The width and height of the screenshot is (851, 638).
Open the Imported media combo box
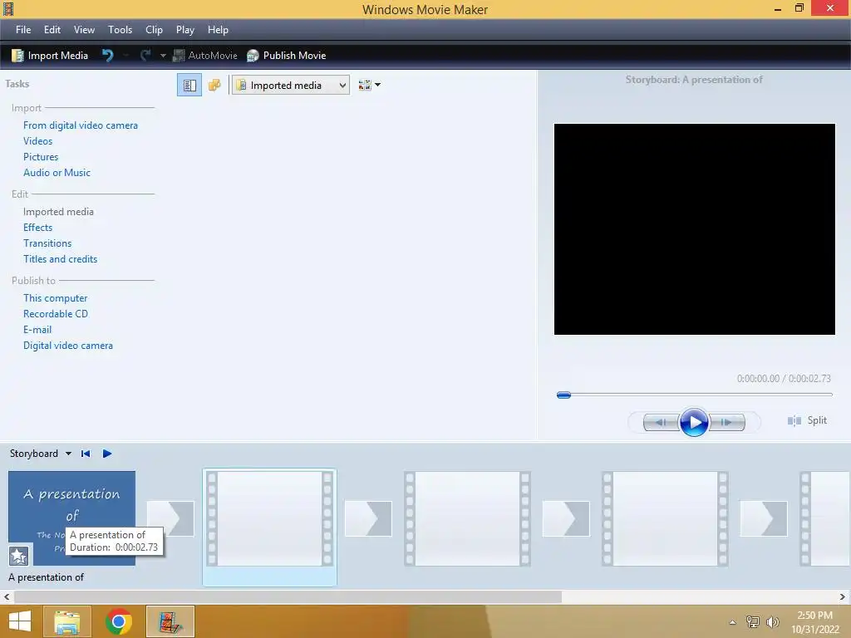pos(291,86)
